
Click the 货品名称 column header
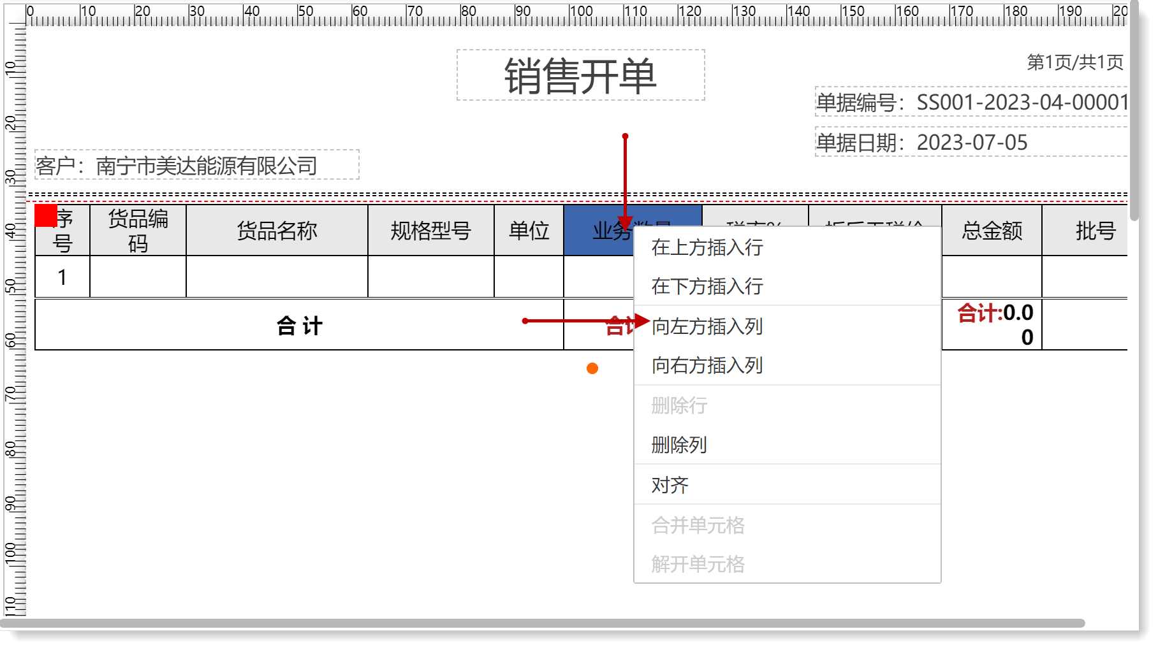277,231
